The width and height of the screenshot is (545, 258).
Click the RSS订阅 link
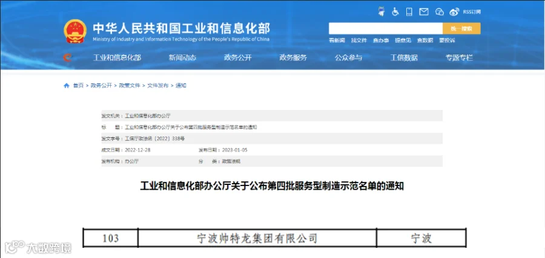(472, 12)
